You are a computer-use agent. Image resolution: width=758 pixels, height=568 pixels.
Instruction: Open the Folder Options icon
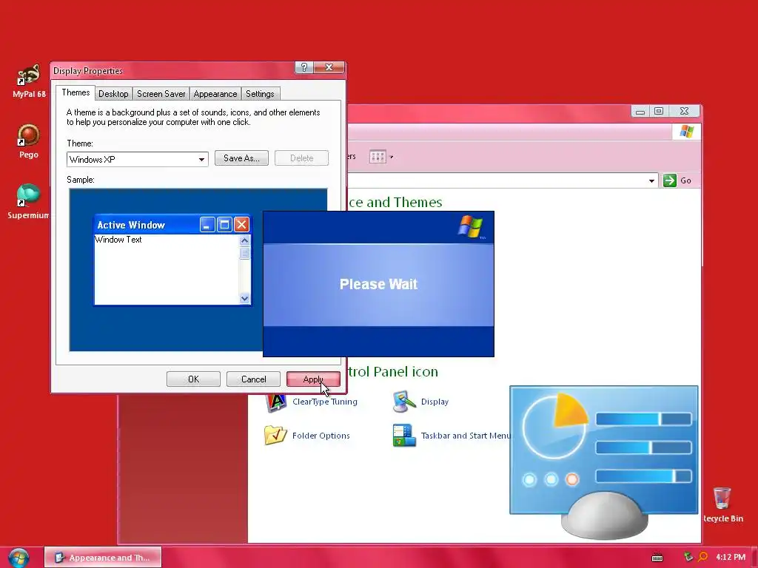point(275,435)
